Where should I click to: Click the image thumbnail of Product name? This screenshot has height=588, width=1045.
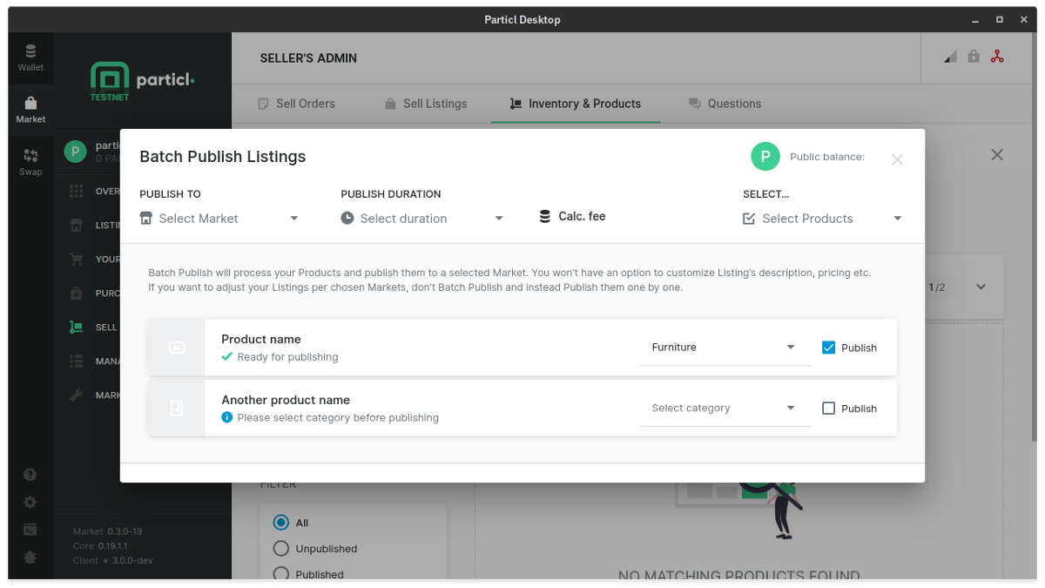[x=177, y=348]
